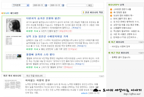Image resolution: width=144 pixels, height=97 pixels.
Task: Focus the empty search text box
Action: (x=77, y=5)
